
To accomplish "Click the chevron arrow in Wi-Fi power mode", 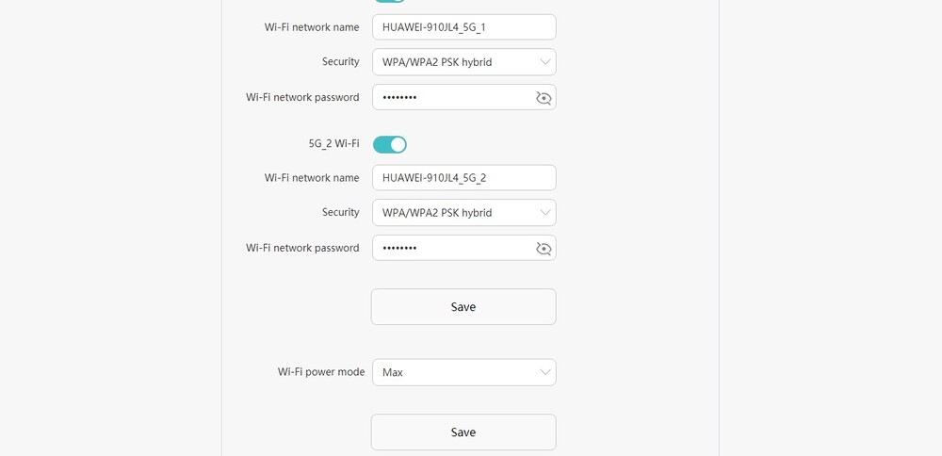I will [x=544, y=372].
